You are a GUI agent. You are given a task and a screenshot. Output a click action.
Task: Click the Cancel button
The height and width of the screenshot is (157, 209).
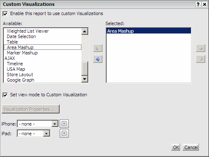point(191,147)
